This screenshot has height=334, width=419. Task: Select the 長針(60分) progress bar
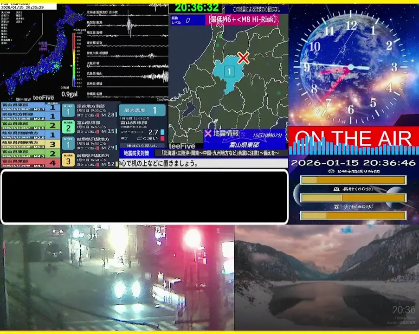coord(354,198)
